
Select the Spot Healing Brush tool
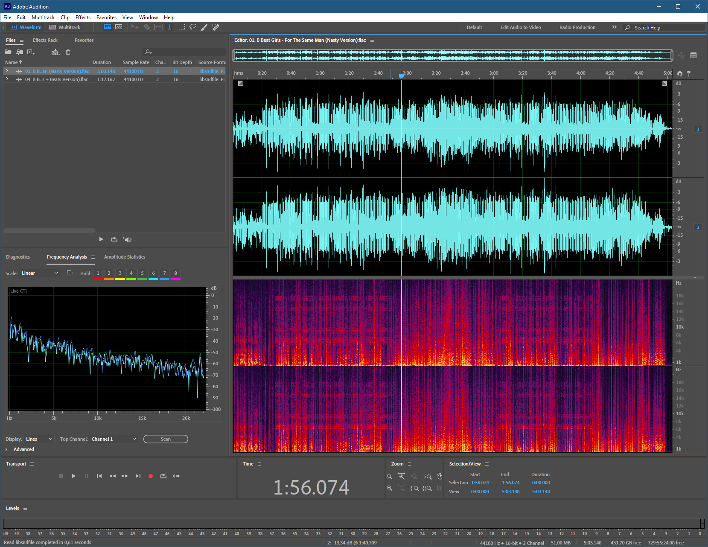(x=216, y=27)
